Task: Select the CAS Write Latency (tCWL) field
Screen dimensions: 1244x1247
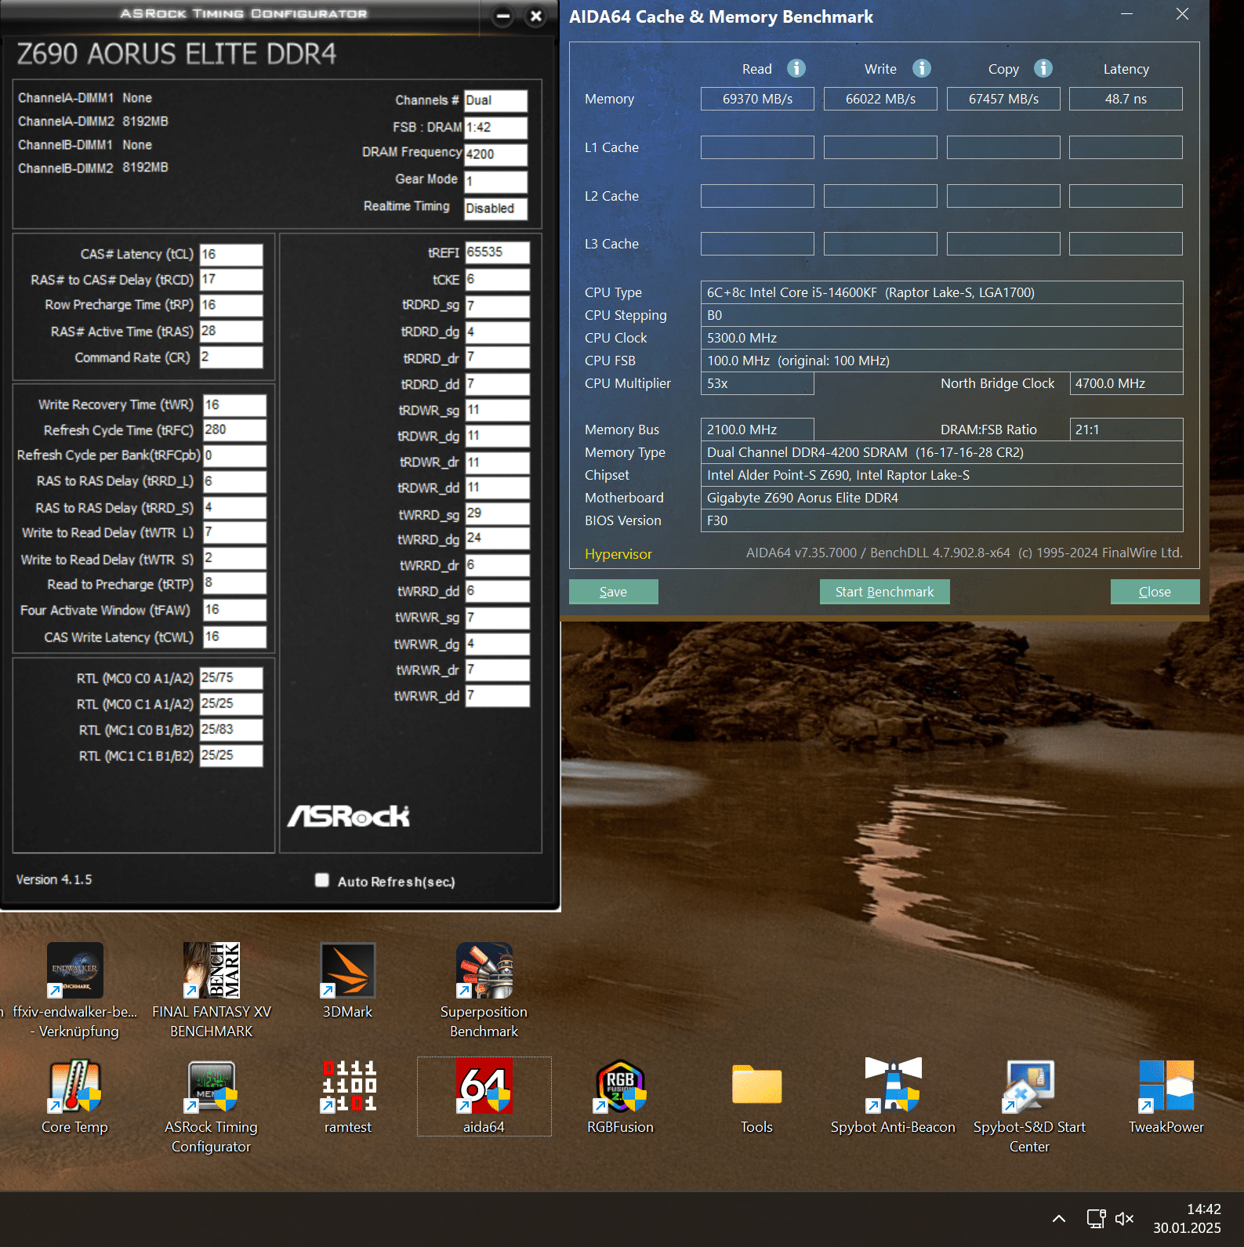Action: (234, 636)
